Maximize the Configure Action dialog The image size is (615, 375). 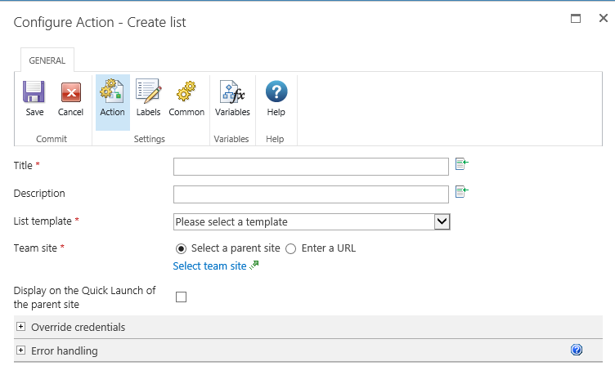(x=576, y=18)
